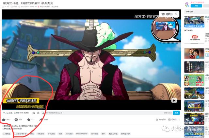Open the uploader avatar

click(187, 4)
